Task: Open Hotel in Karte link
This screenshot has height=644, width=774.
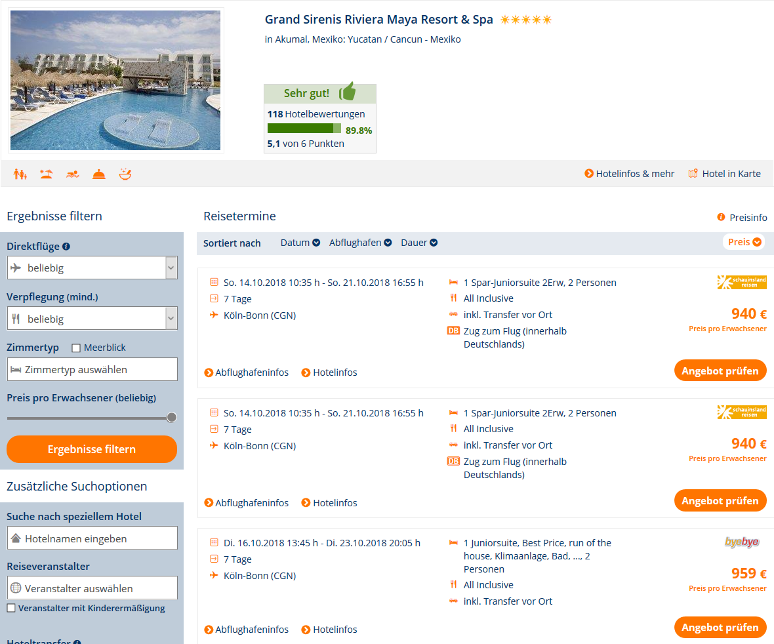Action: click(x=725, y=174)
